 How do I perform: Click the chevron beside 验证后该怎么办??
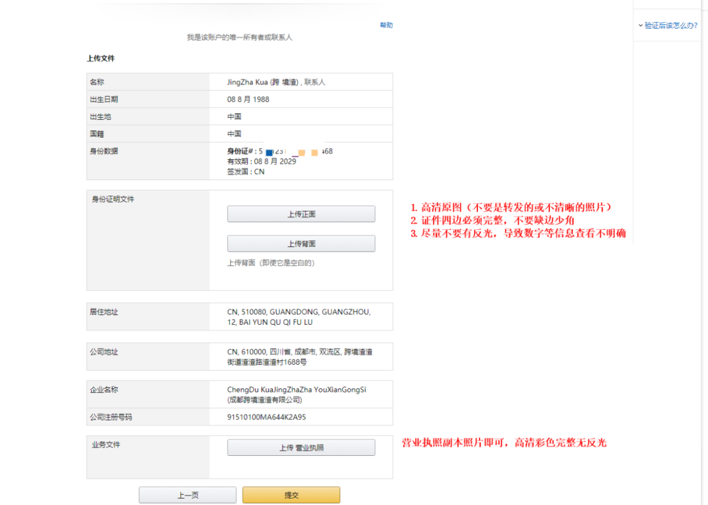[x=639, y=25]
